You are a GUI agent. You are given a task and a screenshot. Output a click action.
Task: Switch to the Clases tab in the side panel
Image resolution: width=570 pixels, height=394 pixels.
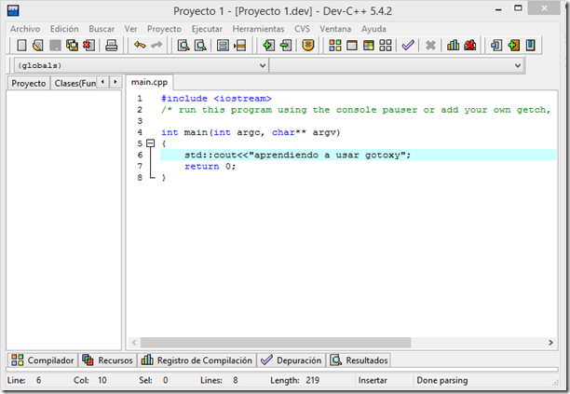click(75, 83)
